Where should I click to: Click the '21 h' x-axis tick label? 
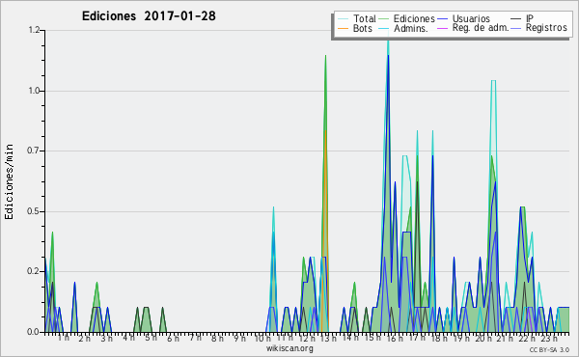point(505,339)
